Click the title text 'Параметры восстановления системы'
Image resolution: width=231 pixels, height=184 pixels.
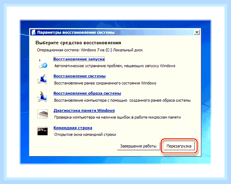point(76,32)
